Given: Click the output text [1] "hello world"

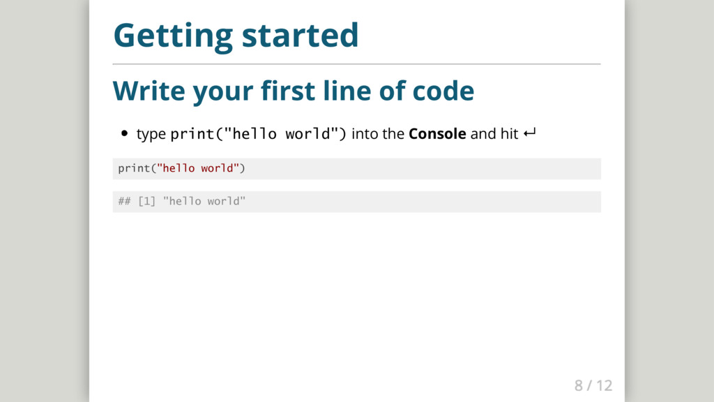Looking at the screenshot, I should coord(192,201).
